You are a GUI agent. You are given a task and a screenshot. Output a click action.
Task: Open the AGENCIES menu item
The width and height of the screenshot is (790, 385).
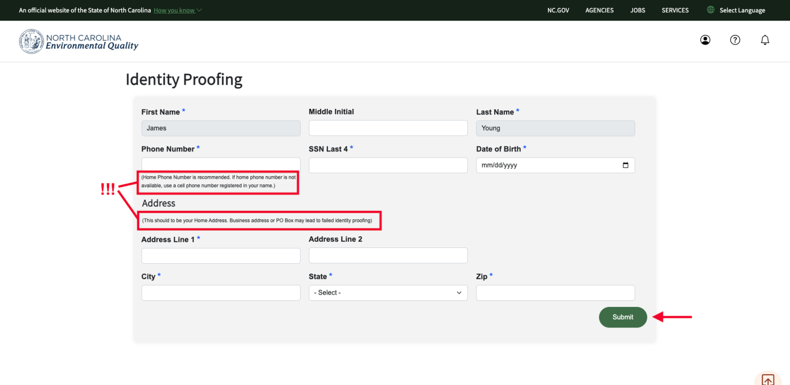pyautogui.click(x=599, y=10)
